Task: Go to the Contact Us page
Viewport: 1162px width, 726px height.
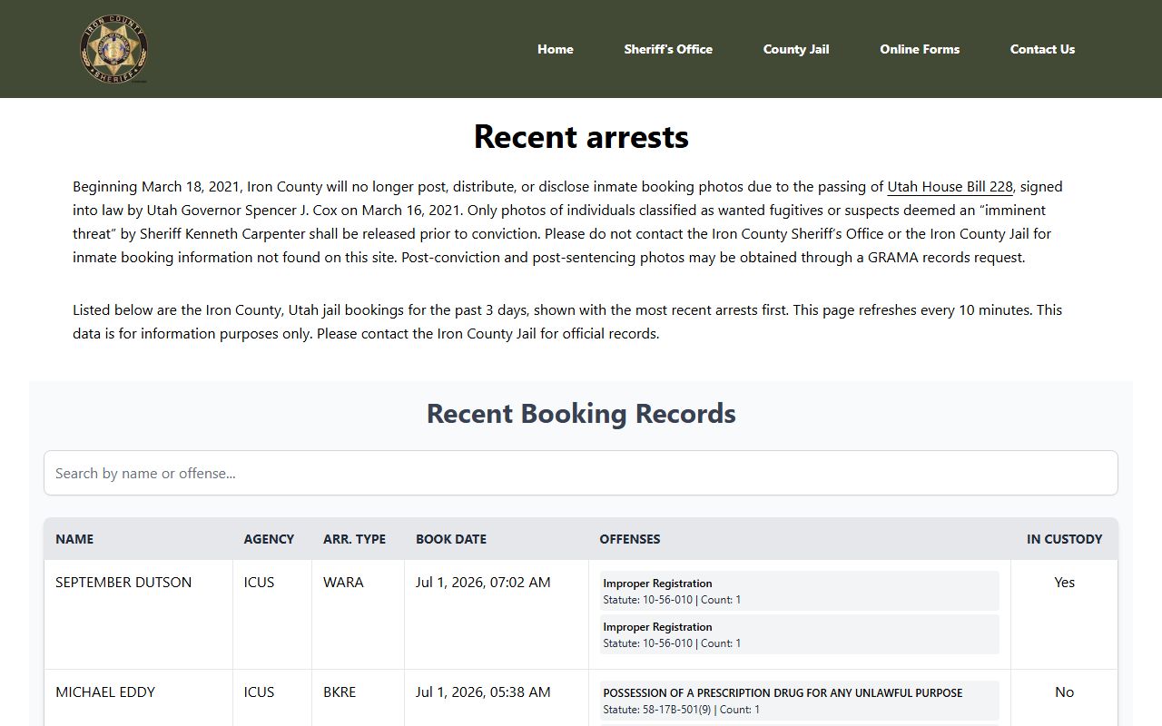Action: 1042,49
